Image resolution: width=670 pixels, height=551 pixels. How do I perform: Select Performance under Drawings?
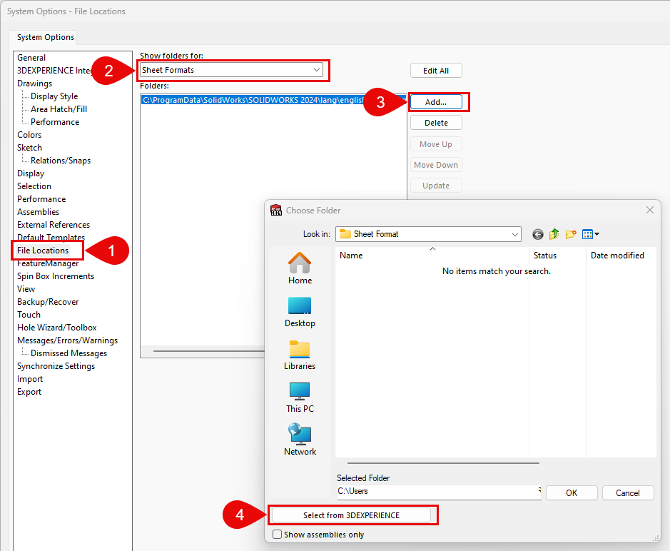[x=55, y=122]
